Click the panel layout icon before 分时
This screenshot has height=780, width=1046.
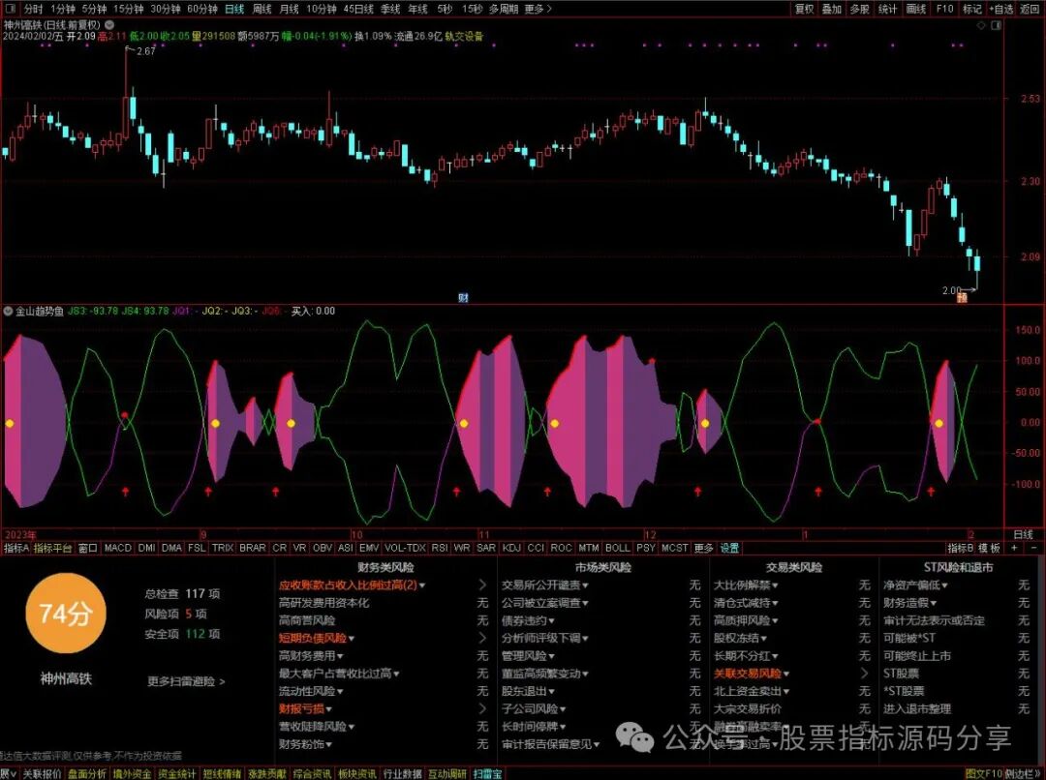tap(10, 9)
